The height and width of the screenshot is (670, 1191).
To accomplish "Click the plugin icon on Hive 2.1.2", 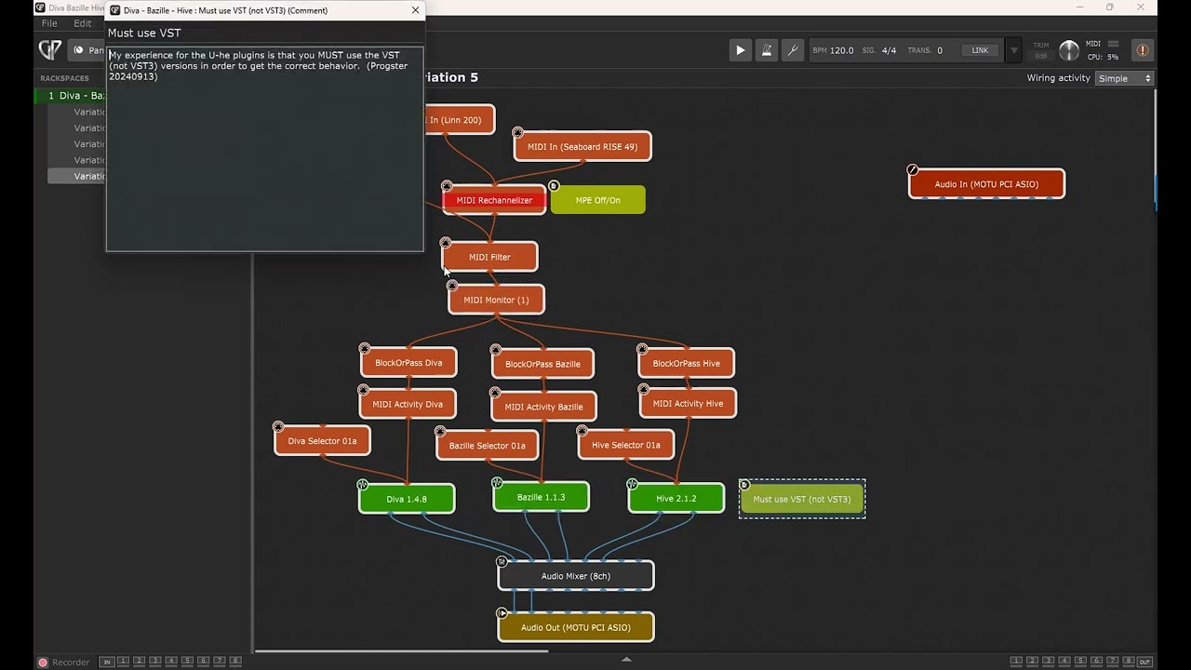I will click(x=633, y=484).
